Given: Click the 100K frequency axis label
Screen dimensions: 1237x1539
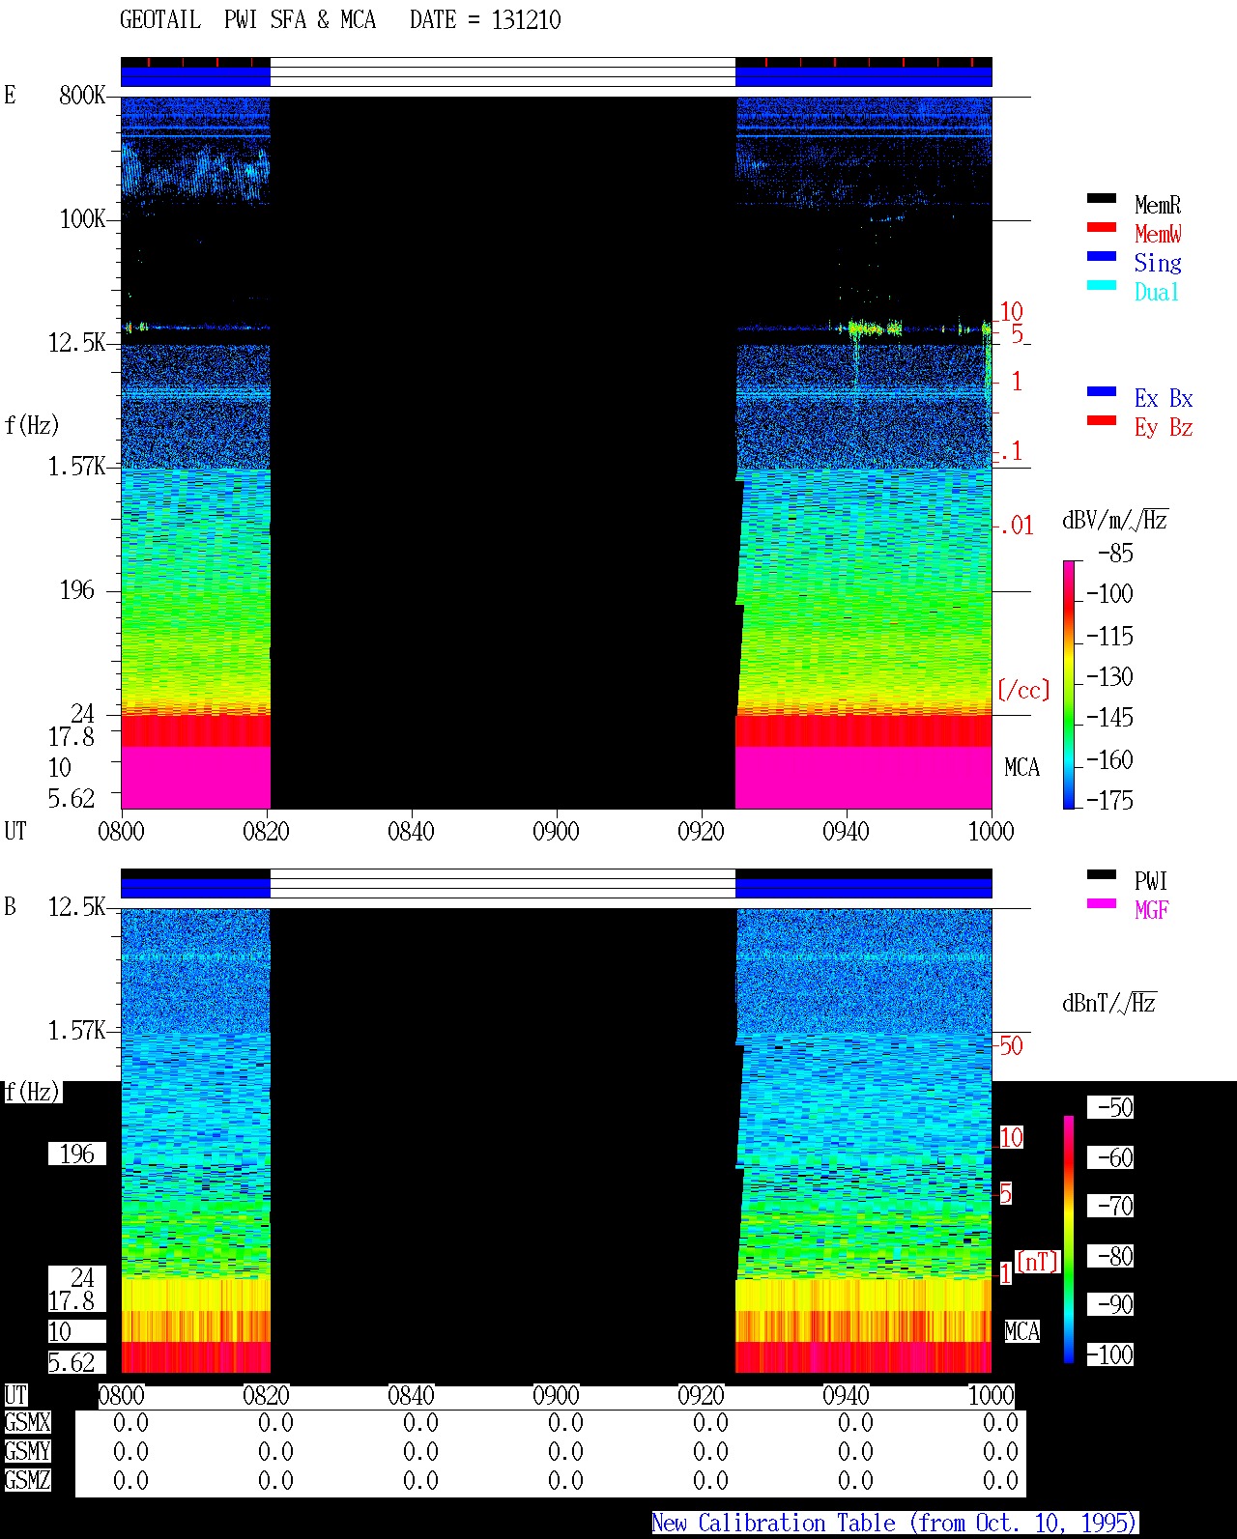Looking at the screenshot, I should click(x=82, y=218).
